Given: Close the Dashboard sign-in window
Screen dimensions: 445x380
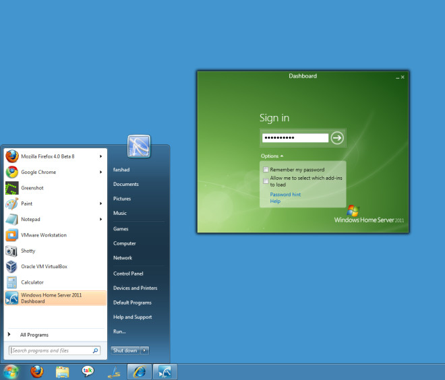Looking at the screenshot, I should coord(403,77).
